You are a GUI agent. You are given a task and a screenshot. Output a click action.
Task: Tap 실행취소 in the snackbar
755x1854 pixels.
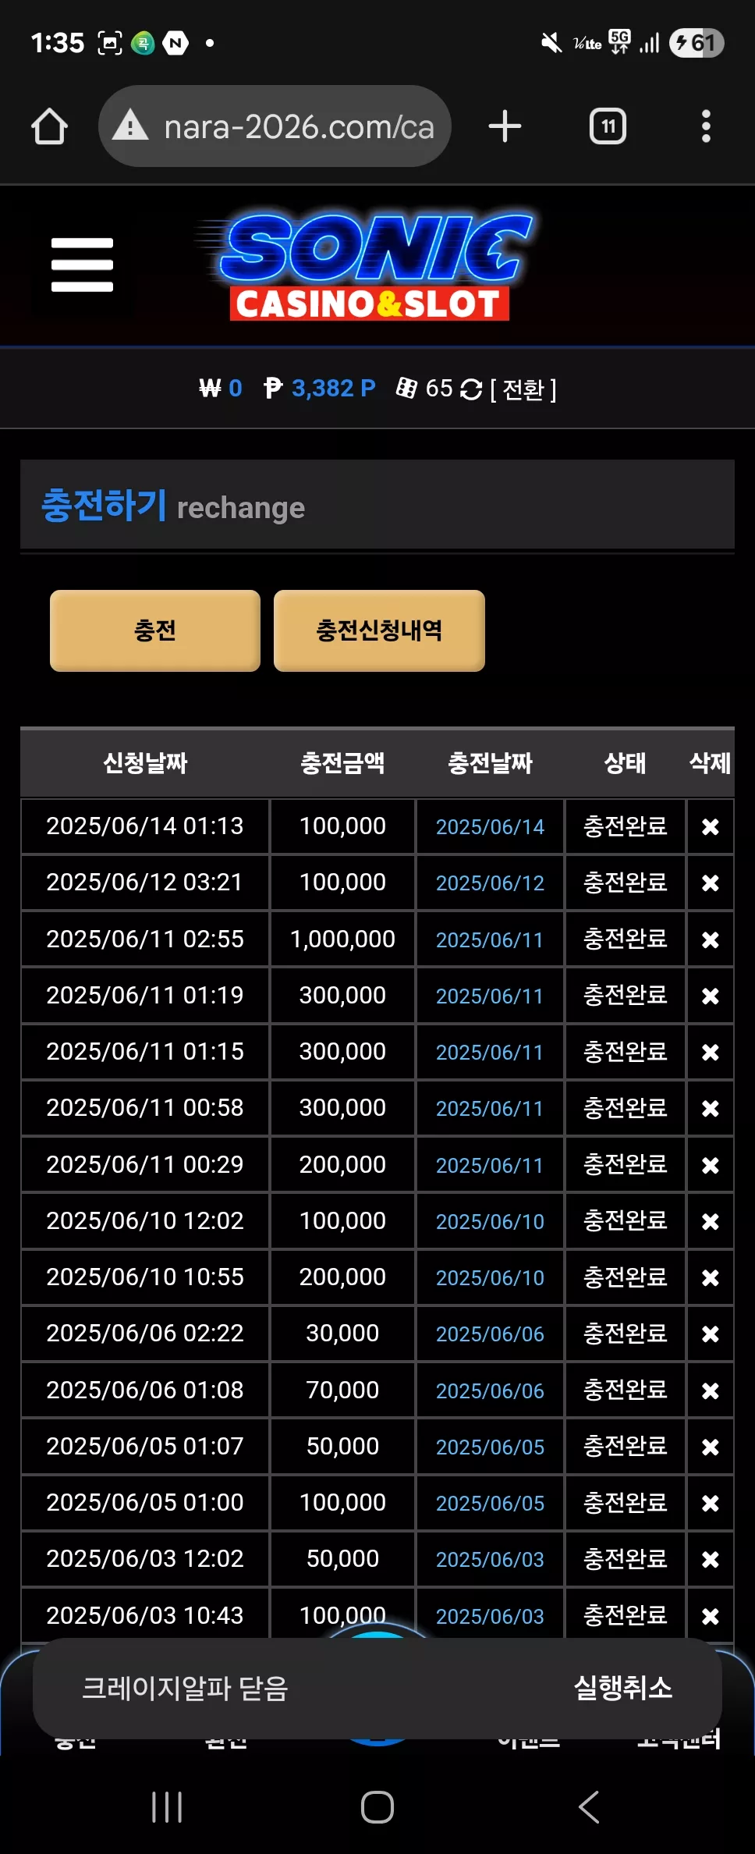(622, 1688)
